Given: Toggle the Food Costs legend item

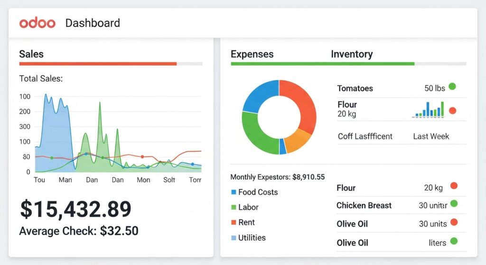Looking at the screenshot, I should tap(254, 192).
